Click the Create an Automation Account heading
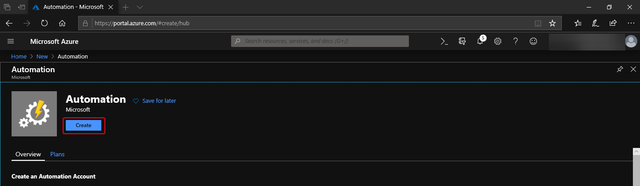This screenshot has width=640, height=186. (x=53, y=176)
